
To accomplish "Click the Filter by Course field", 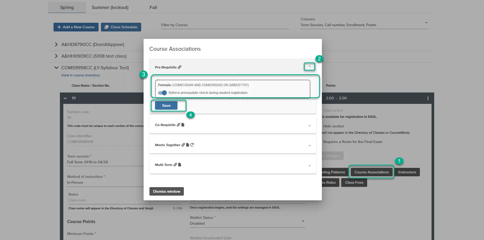I will tap(225, 25).
